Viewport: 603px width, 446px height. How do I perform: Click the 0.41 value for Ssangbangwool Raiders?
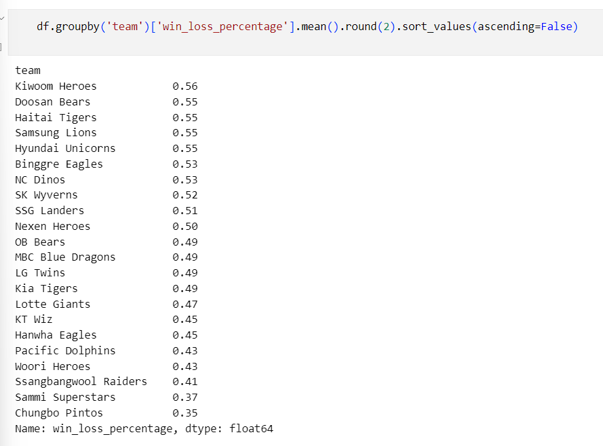pos(185,382)
